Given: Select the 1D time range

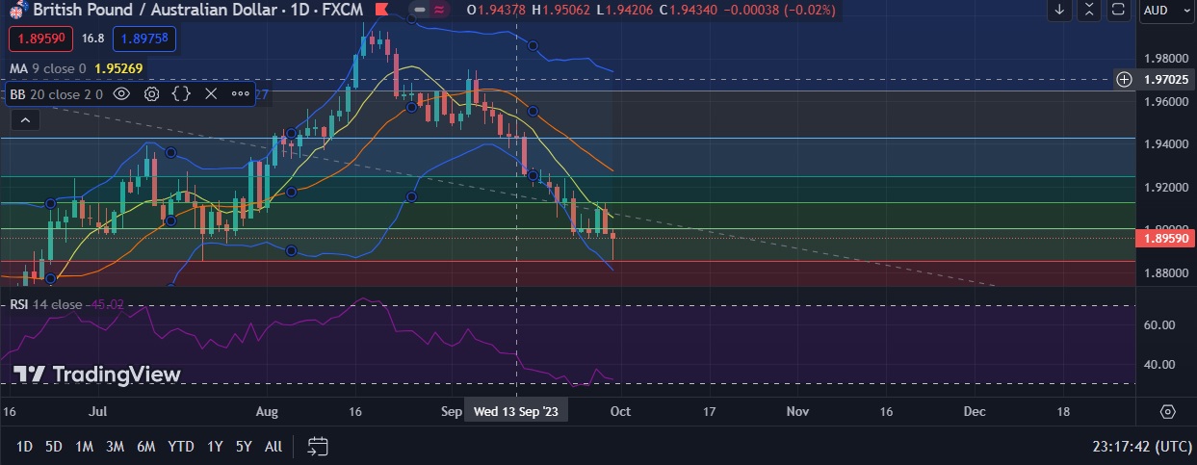Looking at the screenshot, I should [x=25, y=447].
